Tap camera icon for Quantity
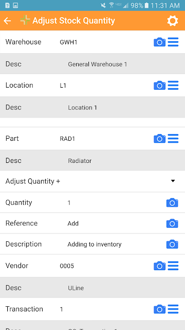This screenshot has height=330, width=185. click(x=172, y=203)
